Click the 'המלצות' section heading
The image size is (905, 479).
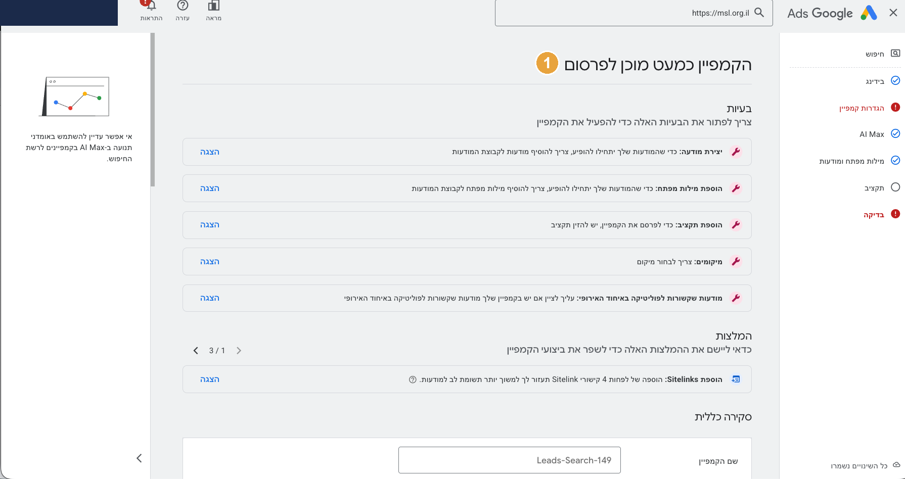coord(734,336)
